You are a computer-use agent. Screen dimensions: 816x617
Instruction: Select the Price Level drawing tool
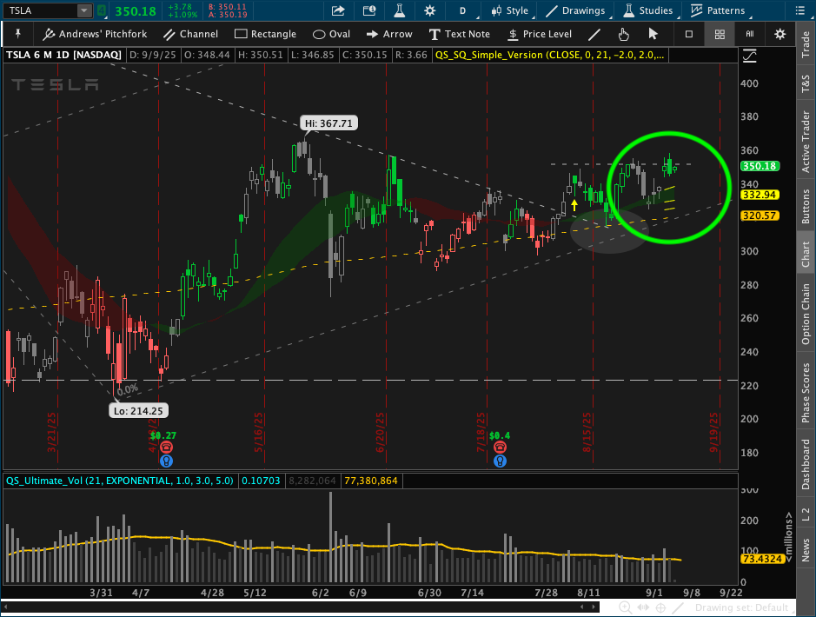pyautogui.click(x=540, y=34)
